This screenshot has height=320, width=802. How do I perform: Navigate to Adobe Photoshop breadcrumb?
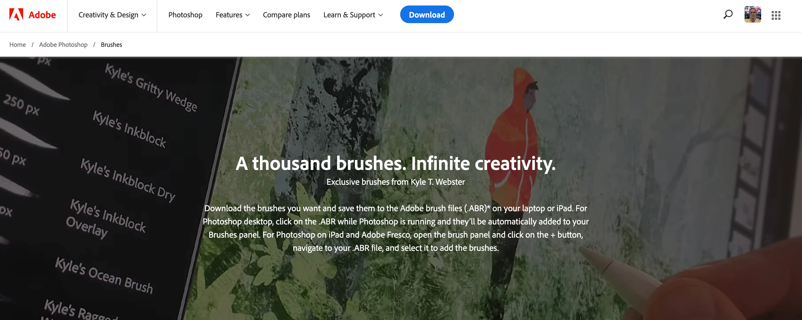pyautogui.click(x=63, y=45)
